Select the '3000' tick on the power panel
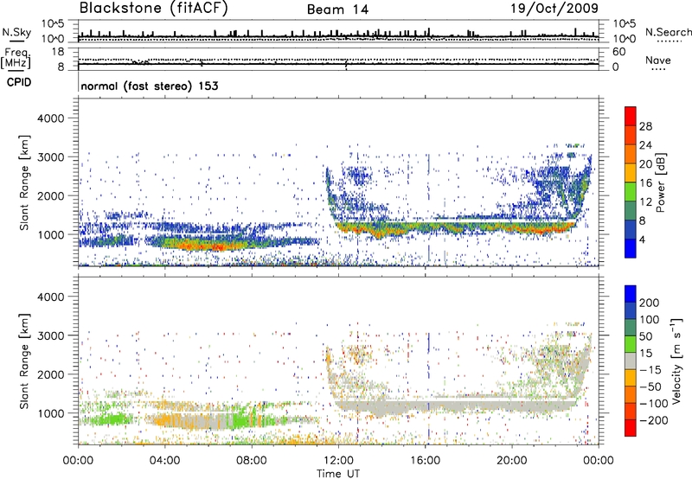This screenshot has width=692, height=479. pos(50,157)
